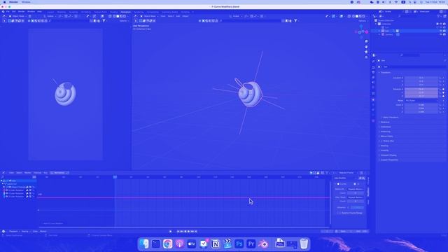Expand the Relations panel
This screenshot has height=252, width=448.
[385, 122]
